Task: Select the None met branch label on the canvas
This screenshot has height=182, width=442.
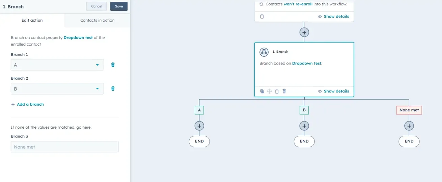Action: pyautogui.click(x=409, y=110)
